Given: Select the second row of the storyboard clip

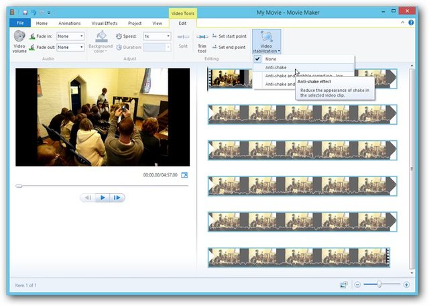Looking at the screenshot, I should tap(302, 115).
